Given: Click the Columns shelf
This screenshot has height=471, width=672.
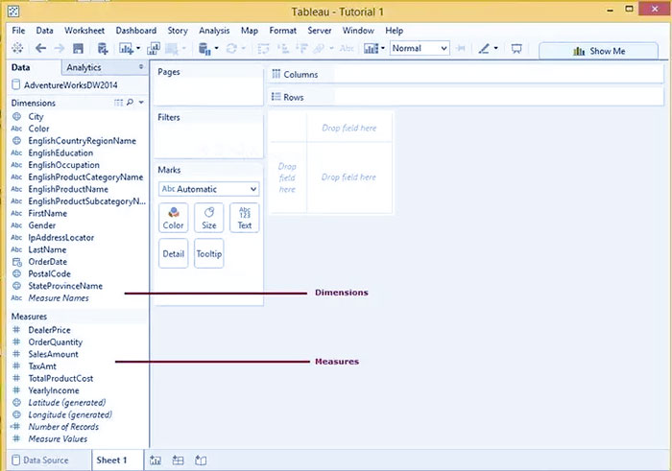Looking at the screenshot, I should click(x=466, y=74).
